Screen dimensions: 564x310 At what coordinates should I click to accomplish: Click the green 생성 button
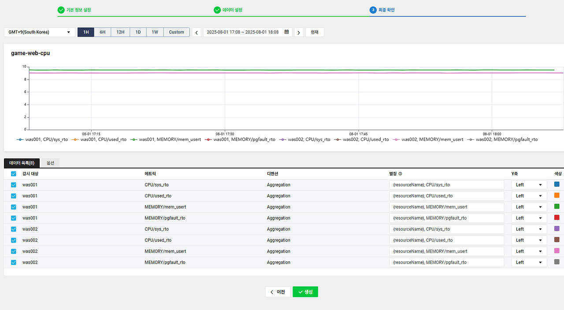pyautogui.click(x=305, y=292)
